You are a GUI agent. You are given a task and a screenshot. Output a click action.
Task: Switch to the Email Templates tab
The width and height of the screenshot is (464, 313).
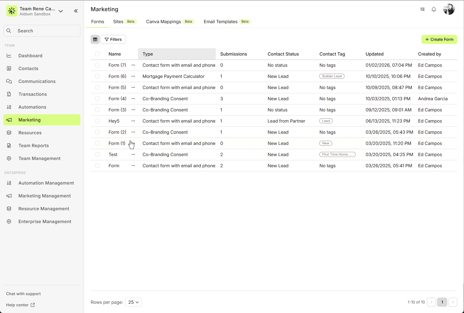pyautogui.click(x=221, y=21)
